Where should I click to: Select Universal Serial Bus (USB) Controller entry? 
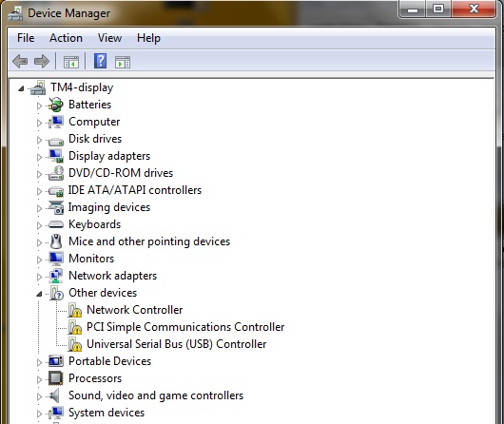(177, 344)
